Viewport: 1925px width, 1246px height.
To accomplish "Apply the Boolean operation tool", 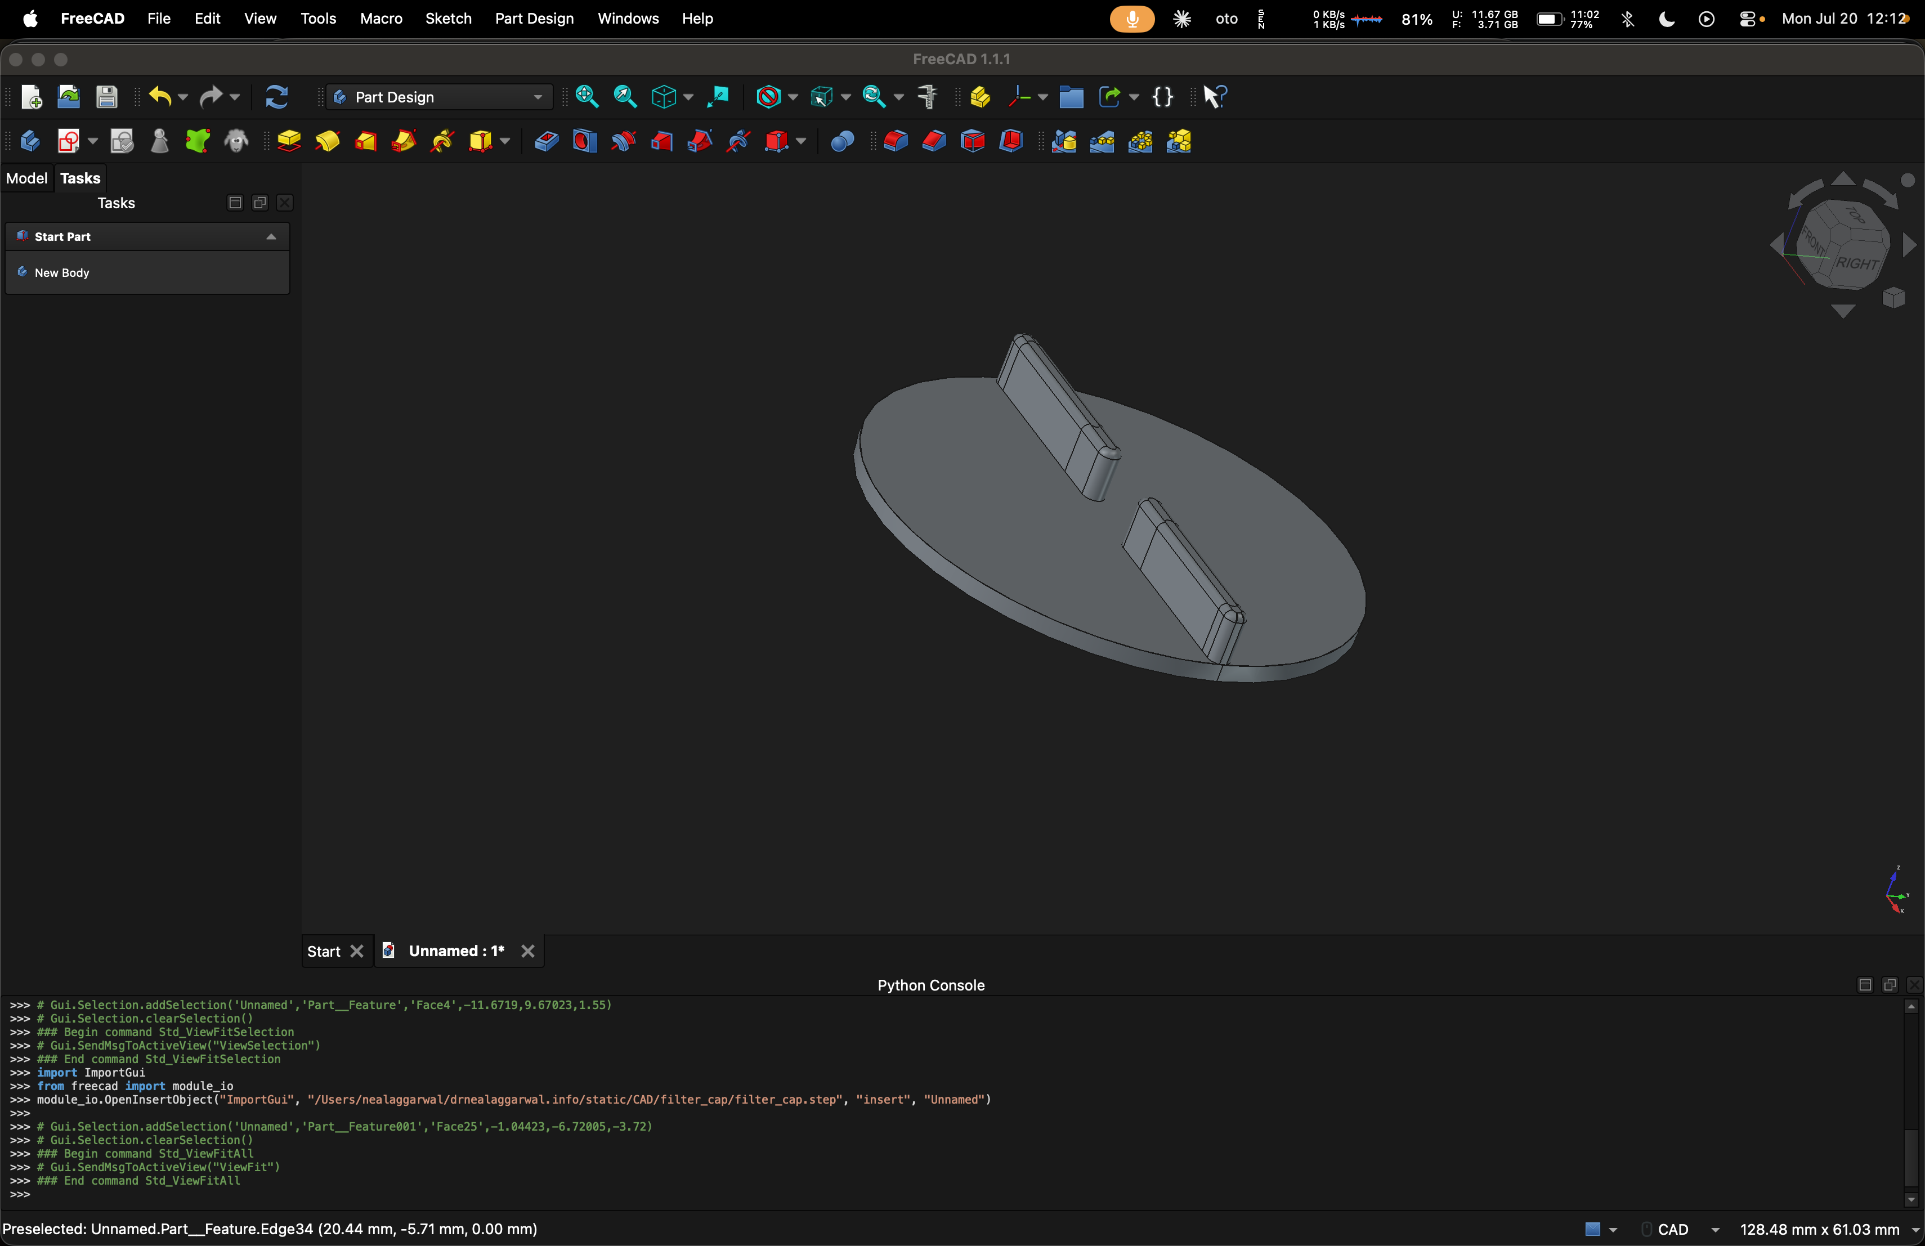I will 842,141.
